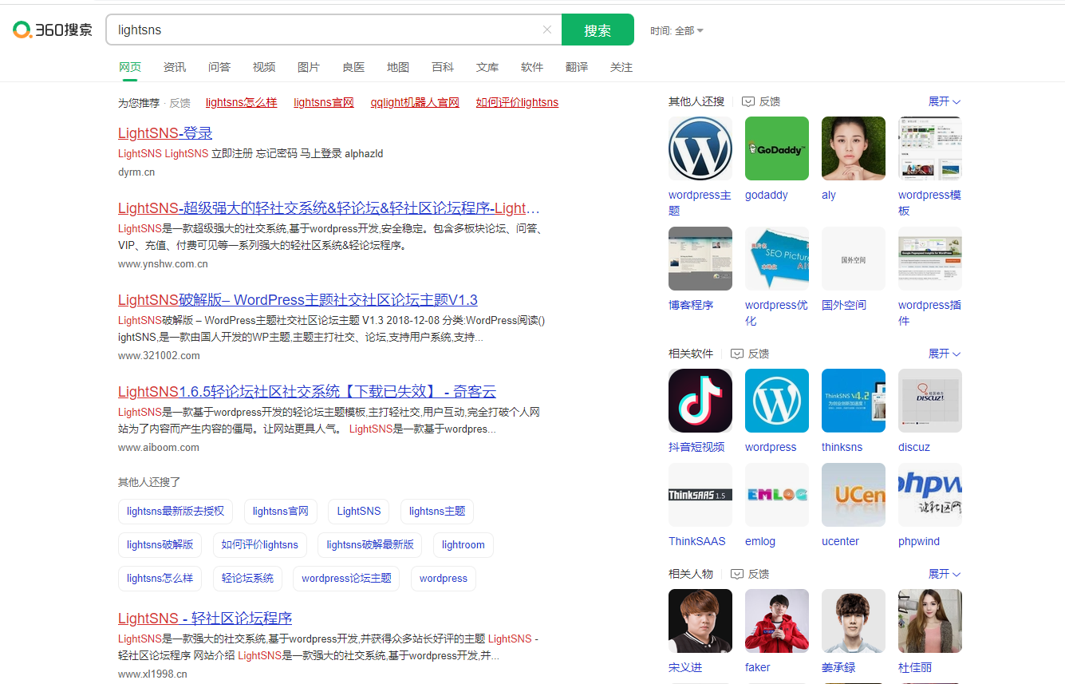The image size is (1065, 684).
Task: Click the 360搜索 logo
Action: tap(53, 30)
